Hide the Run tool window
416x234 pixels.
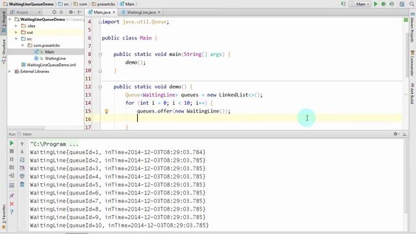[404, 134]
